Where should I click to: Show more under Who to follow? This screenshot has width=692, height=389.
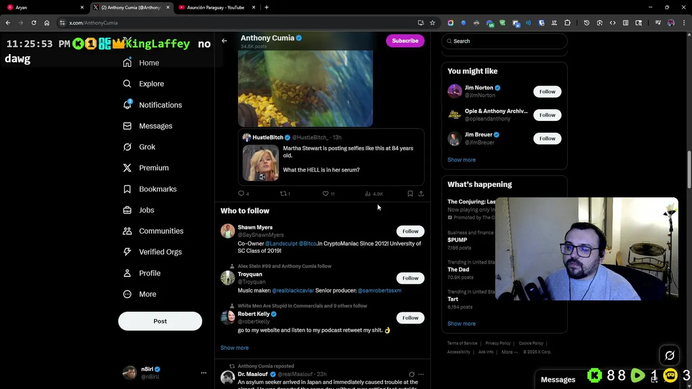pyautogui.click(x=235, y=348)
